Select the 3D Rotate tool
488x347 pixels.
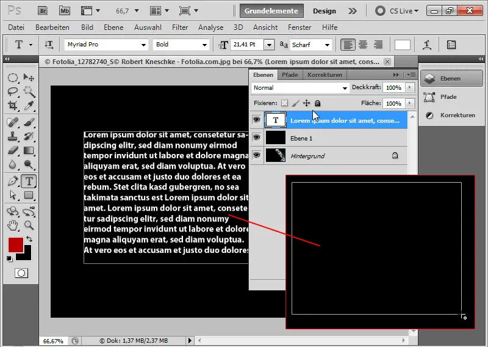[13, 211]
